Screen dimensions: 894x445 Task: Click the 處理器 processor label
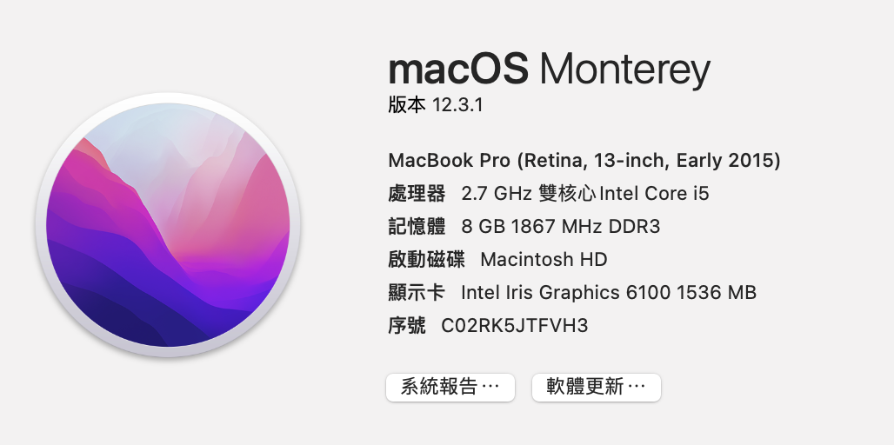click(x=417, y=194)
